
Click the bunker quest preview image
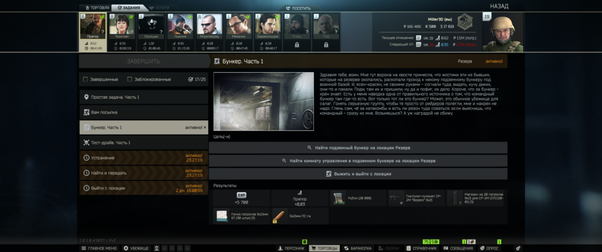pyautogui.click(x=263, y=101)
